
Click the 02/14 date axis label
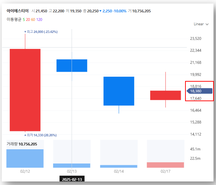[x=119, y=172]
